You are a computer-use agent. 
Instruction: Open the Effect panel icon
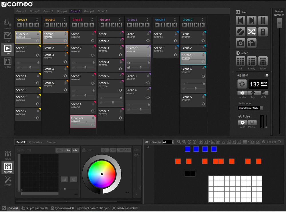8,181
